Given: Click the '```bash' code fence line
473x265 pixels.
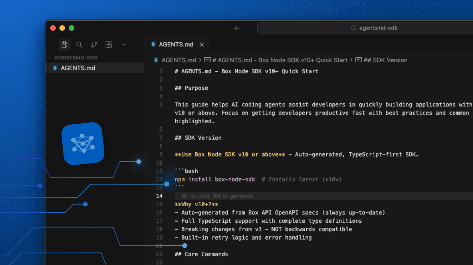Looking at the screenshot, I should tap(186, 171).
